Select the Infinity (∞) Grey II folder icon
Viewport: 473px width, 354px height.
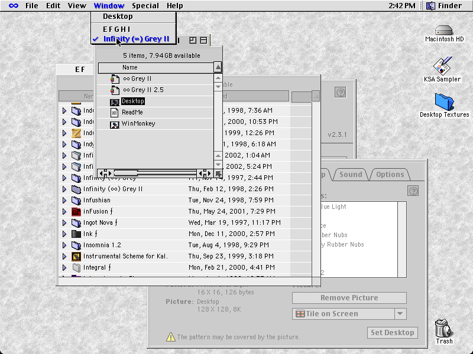point(76,189)
